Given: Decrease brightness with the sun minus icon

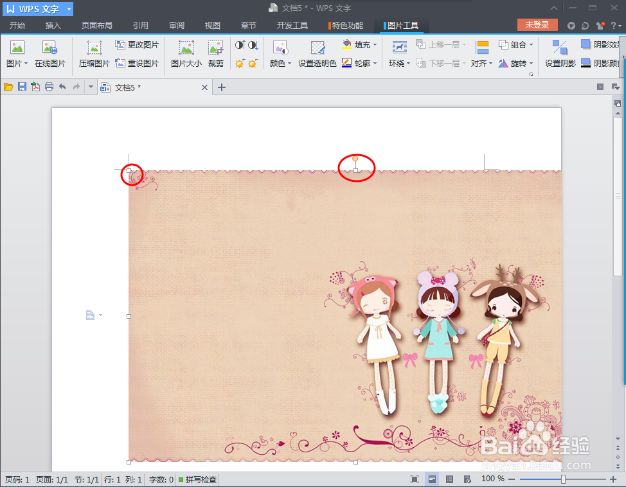Looking at the screenshot, I should tap(253, 63).
